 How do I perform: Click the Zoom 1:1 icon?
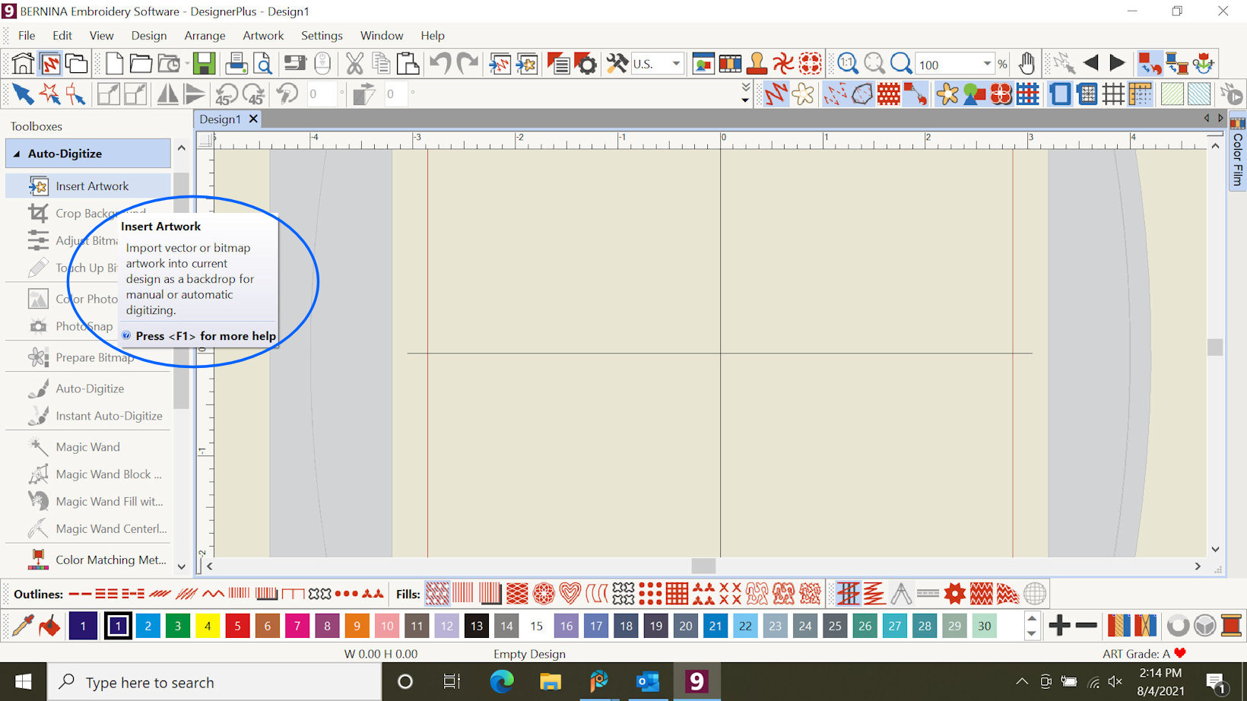(847, 64)
